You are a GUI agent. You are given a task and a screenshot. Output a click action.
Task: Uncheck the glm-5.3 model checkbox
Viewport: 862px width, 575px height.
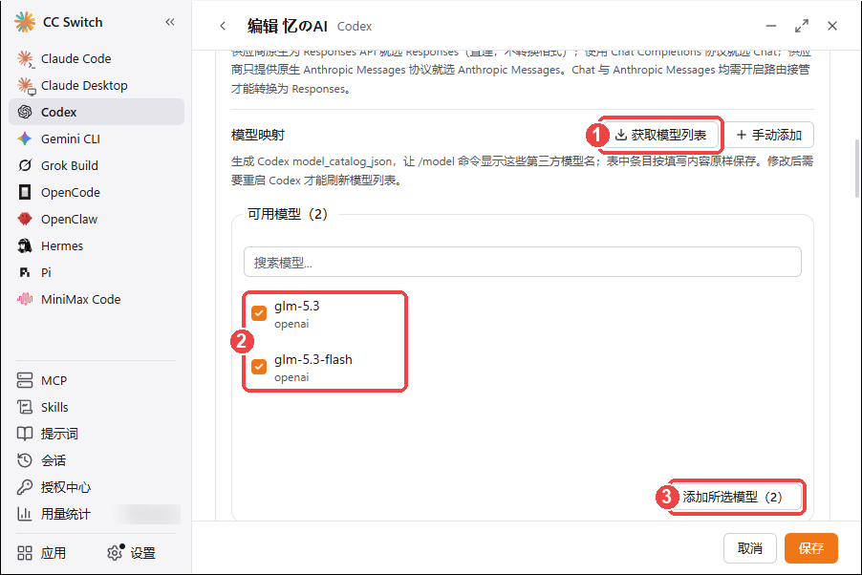pos(259,313)
